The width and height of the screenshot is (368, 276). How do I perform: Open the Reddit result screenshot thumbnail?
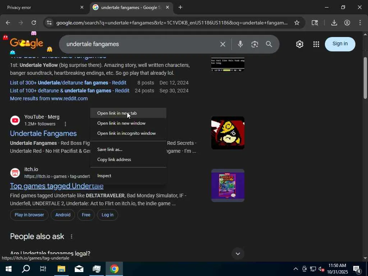tap(227, 65)
